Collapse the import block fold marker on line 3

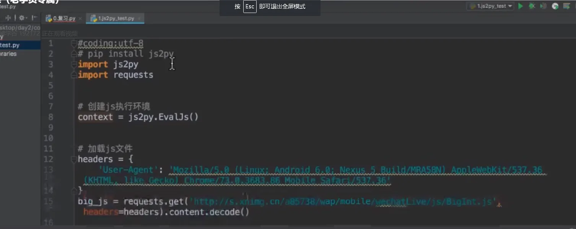point(74,65)
